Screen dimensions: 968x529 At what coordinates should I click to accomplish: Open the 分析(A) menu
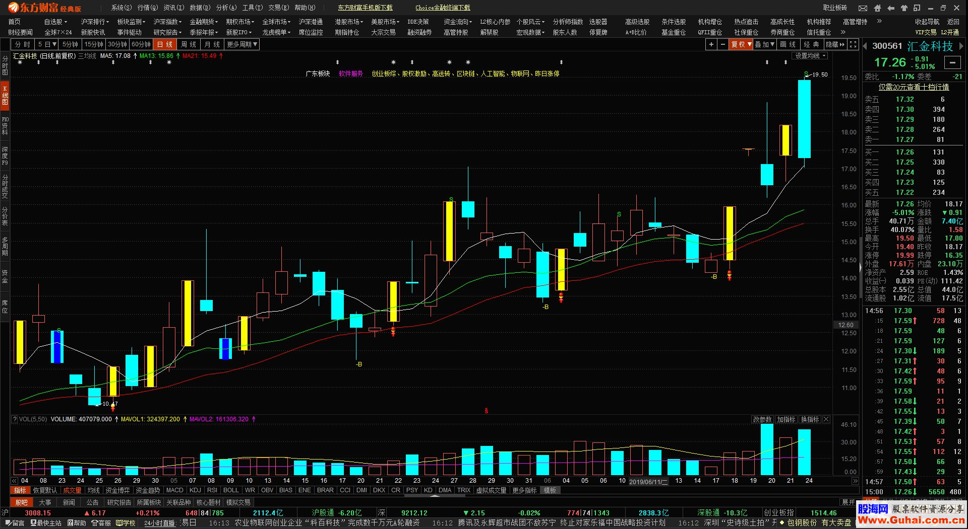(x=226, y=8)
